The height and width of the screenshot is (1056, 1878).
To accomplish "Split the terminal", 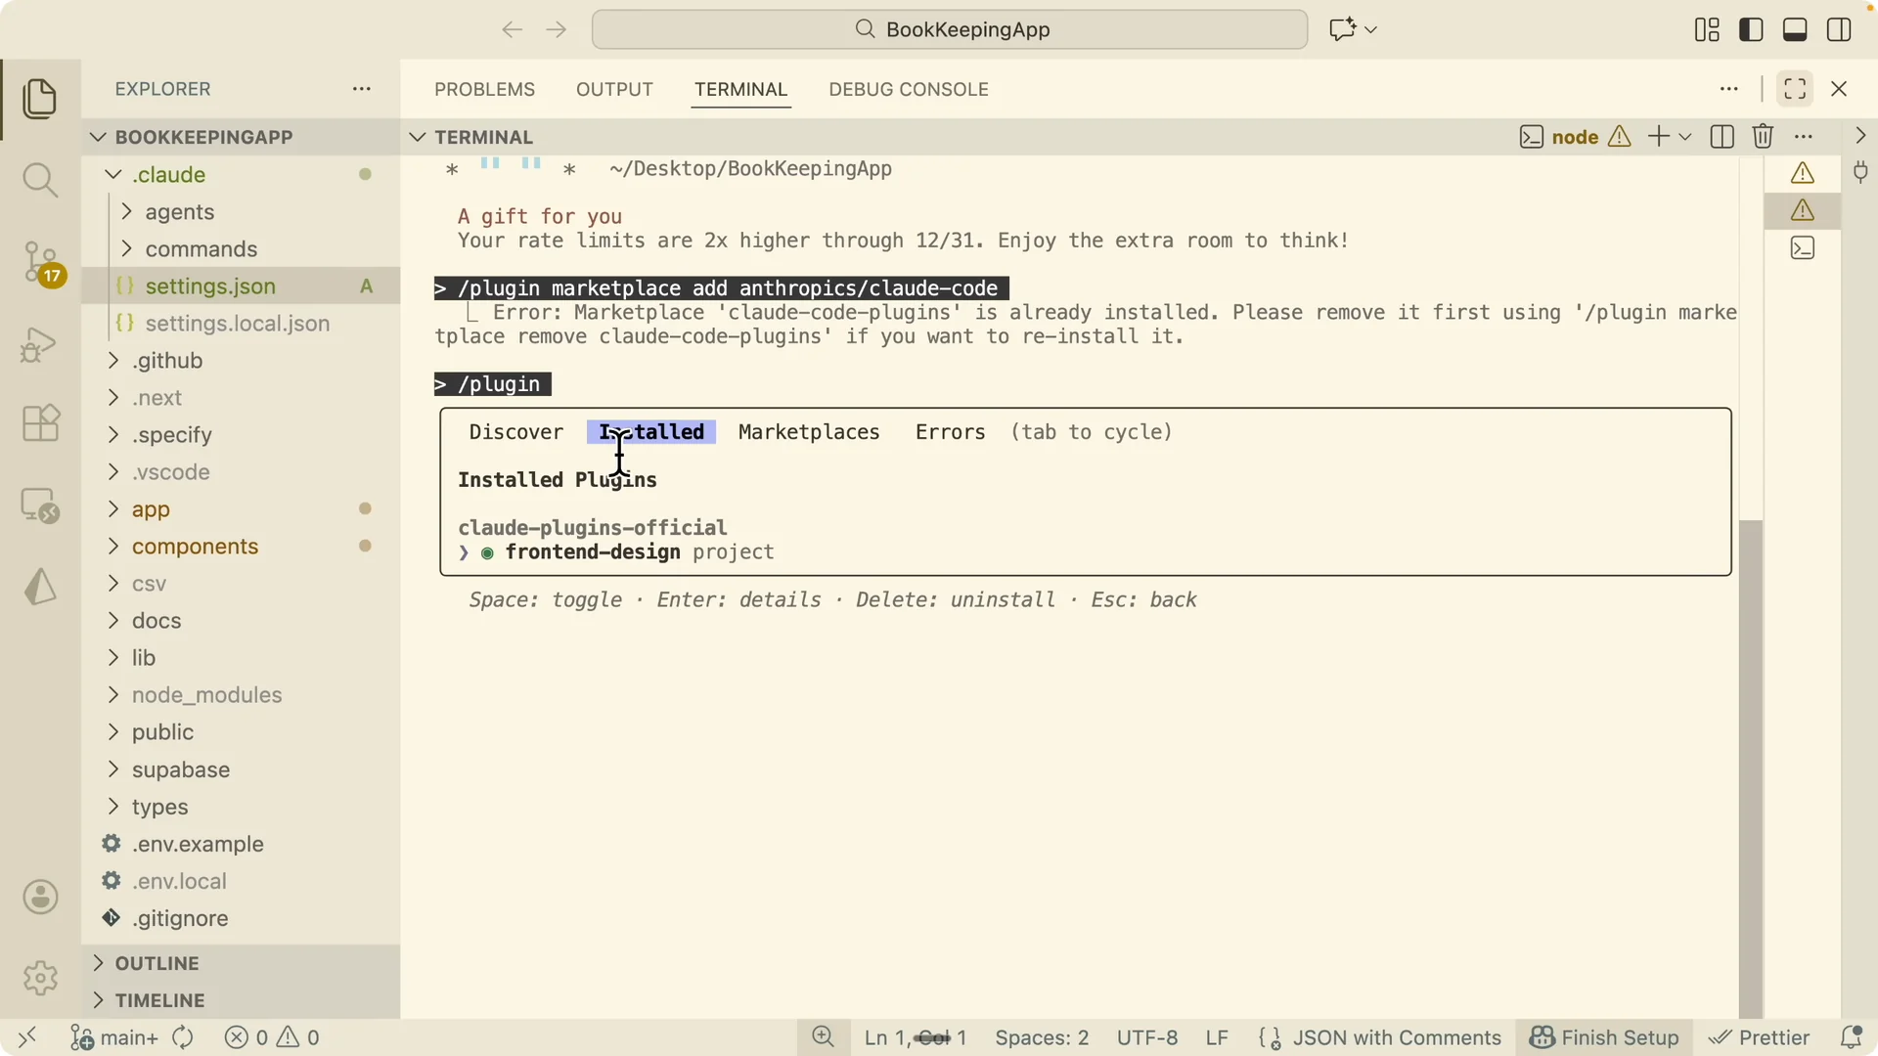I will 1722,137.
